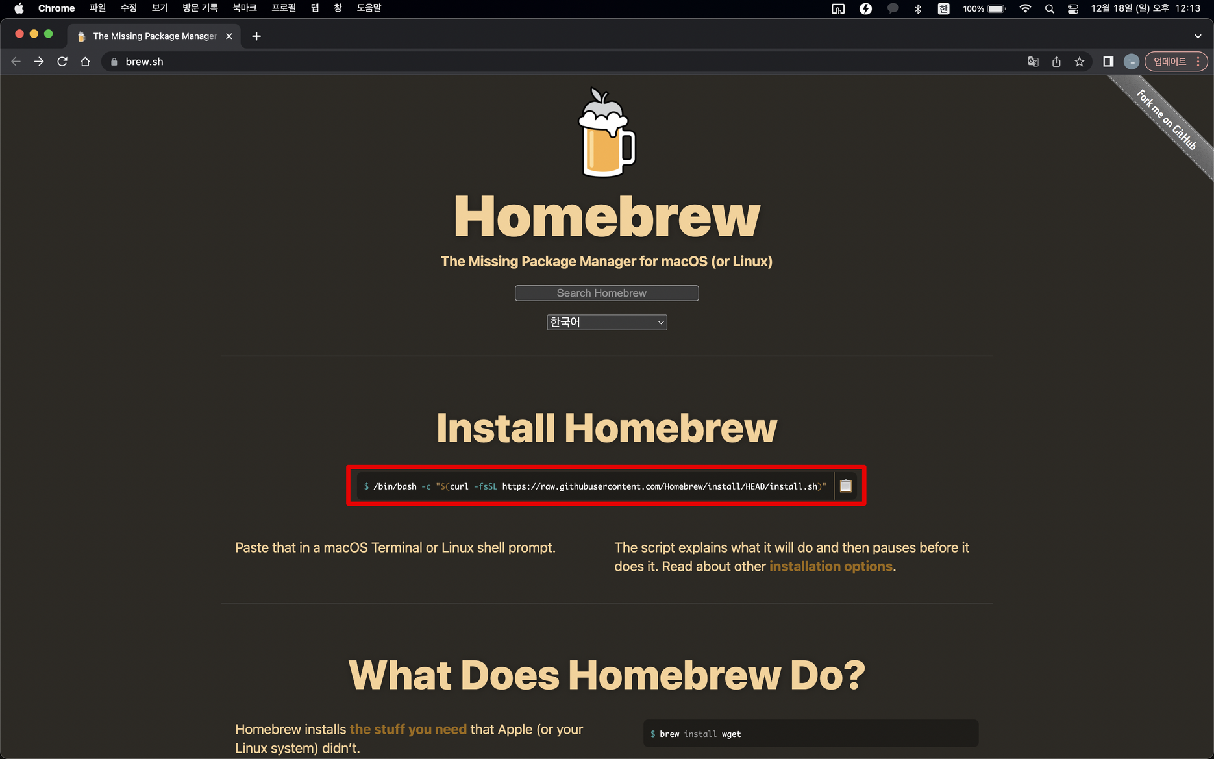Expand the 한국어 language dropdown

pos(607,322)
